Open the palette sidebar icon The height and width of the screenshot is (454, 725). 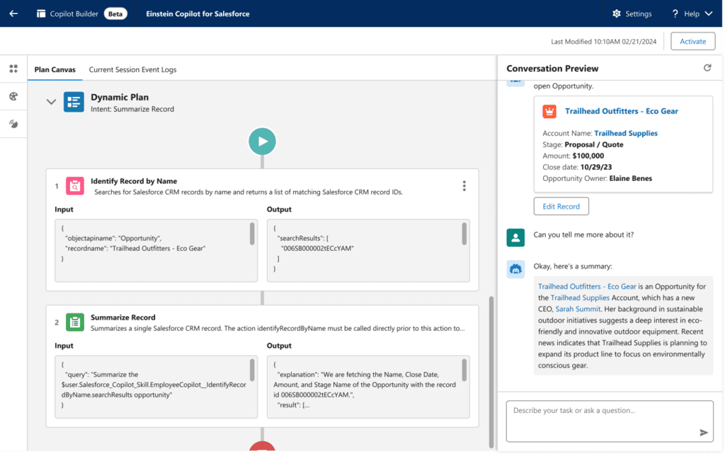[13, 96]
